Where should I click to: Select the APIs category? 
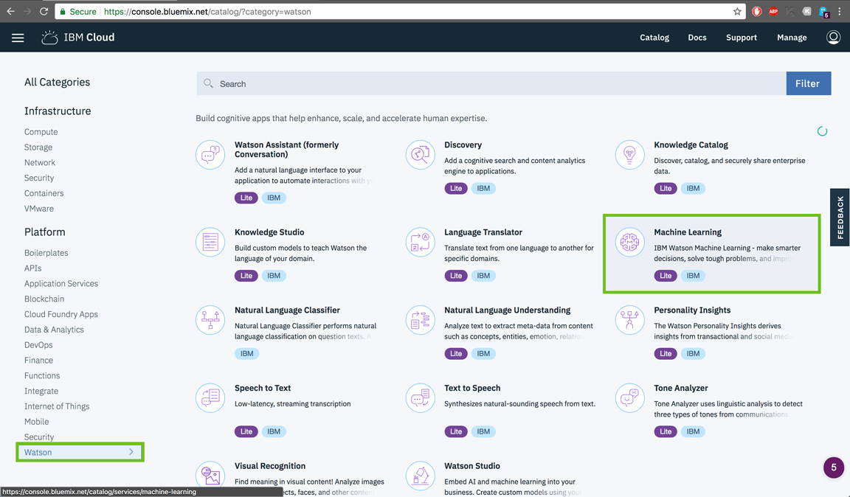click(32, 268)
